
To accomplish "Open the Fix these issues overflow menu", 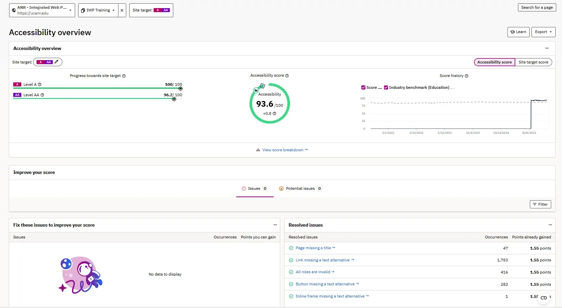I will pos(275,225).
